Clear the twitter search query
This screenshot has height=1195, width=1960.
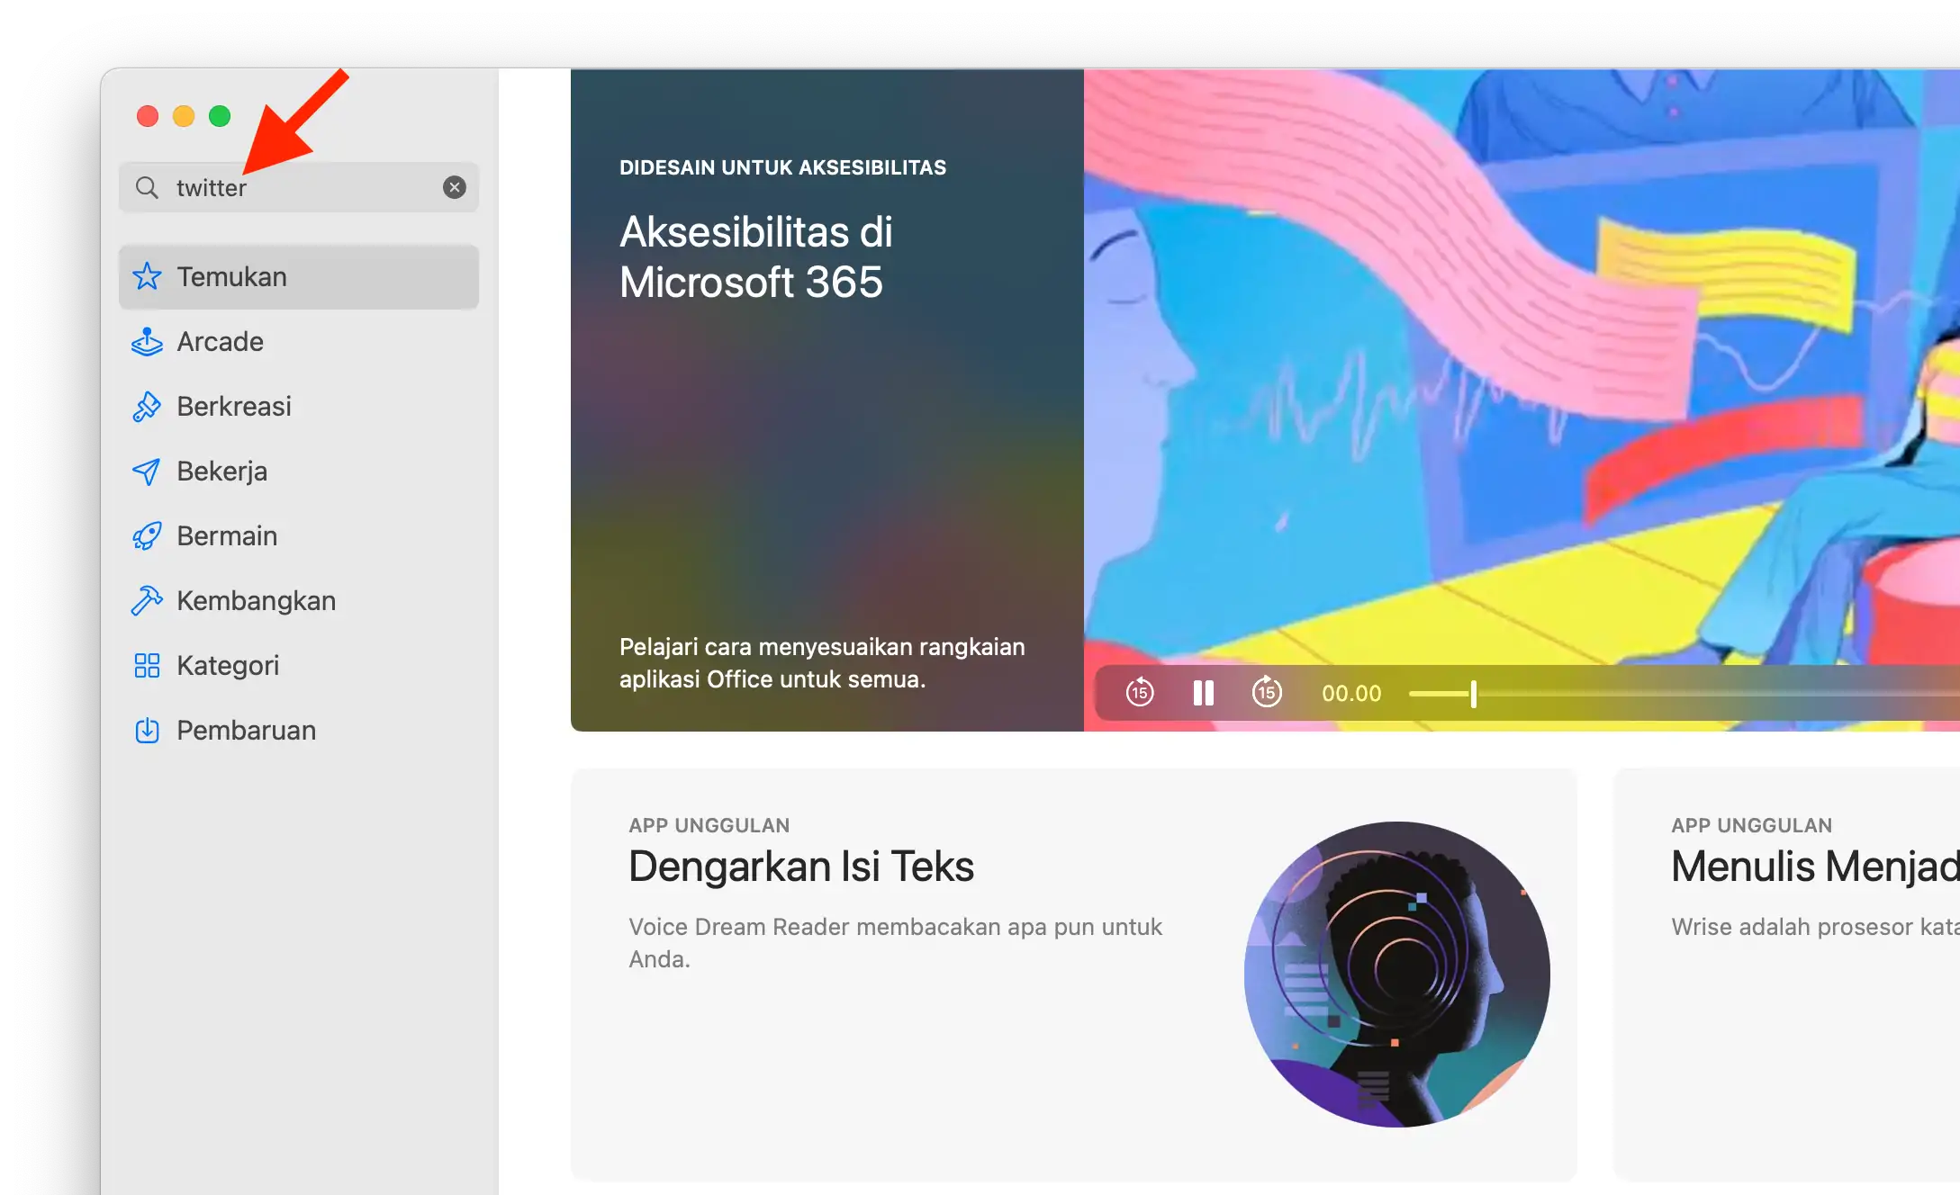(455, 187)
